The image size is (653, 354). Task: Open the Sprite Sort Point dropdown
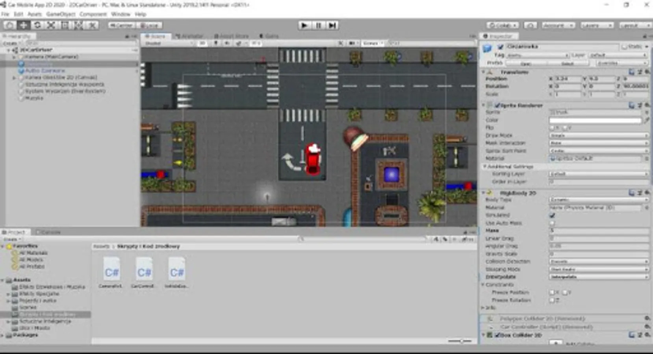(599, 151)
